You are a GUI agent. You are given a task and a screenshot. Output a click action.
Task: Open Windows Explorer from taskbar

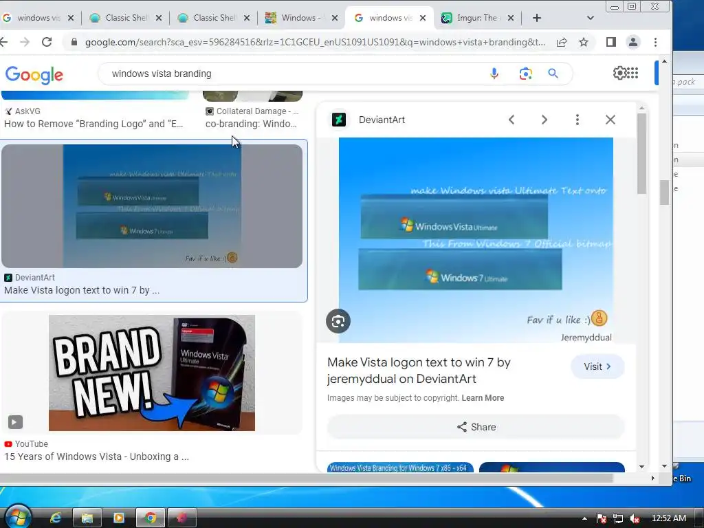point(87,518)
